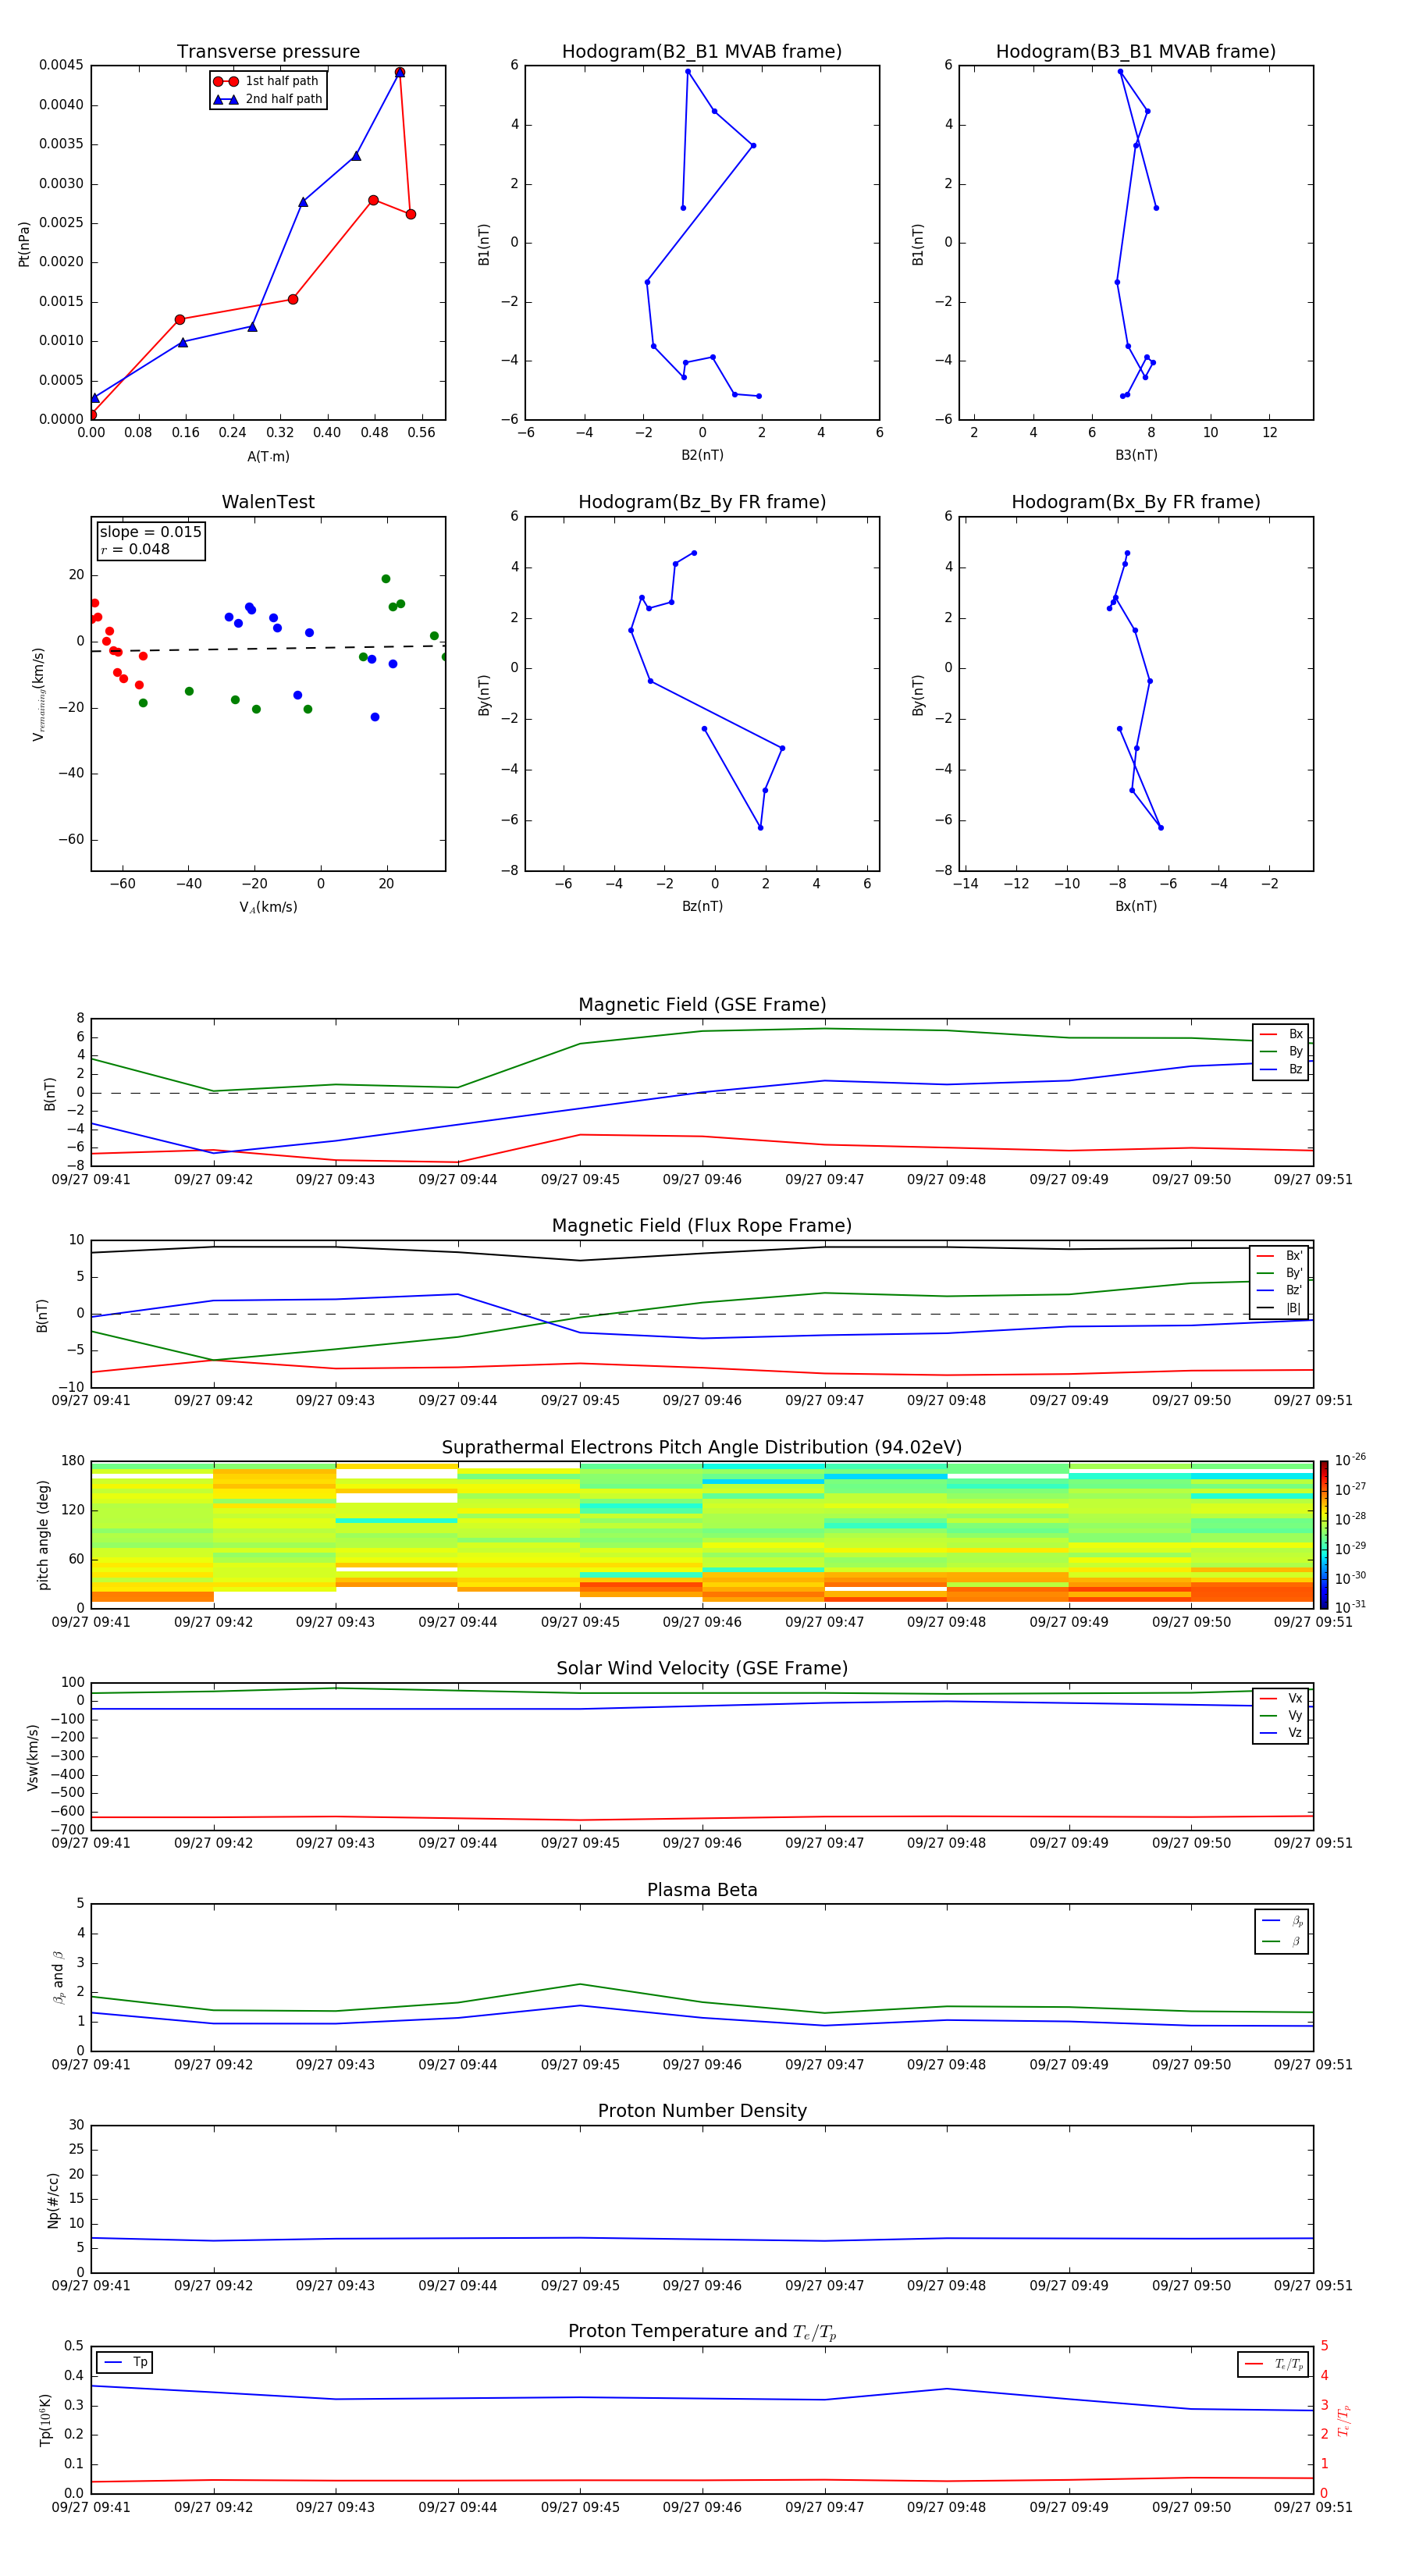Image resolution: width=1405 pixels, height=2576 pixels.
Task: Click 'Proton Temperature and Te/Tp' title
Action: point(702,2331)
